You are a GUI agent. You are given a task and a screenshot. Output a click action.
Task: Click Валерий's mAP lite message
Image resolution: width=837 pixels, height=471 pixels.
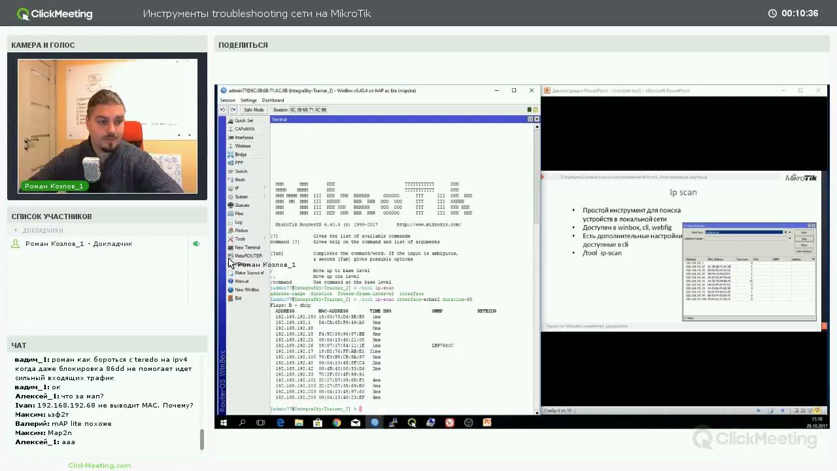pyautogui.click(x=63, y=423)
